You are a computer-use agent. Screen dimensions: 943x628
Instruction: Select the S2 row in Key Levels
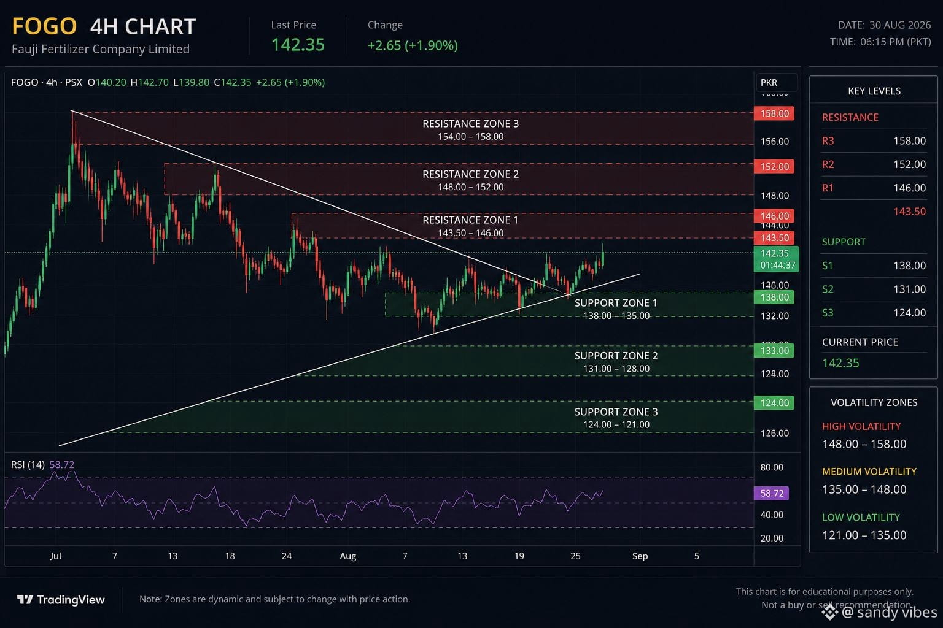874,289
